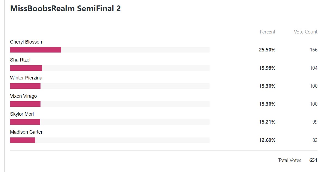The height and width of the screenshot is (172, 324).
Task: Click the 166 vote count value
Action: (x=314, y=50)
